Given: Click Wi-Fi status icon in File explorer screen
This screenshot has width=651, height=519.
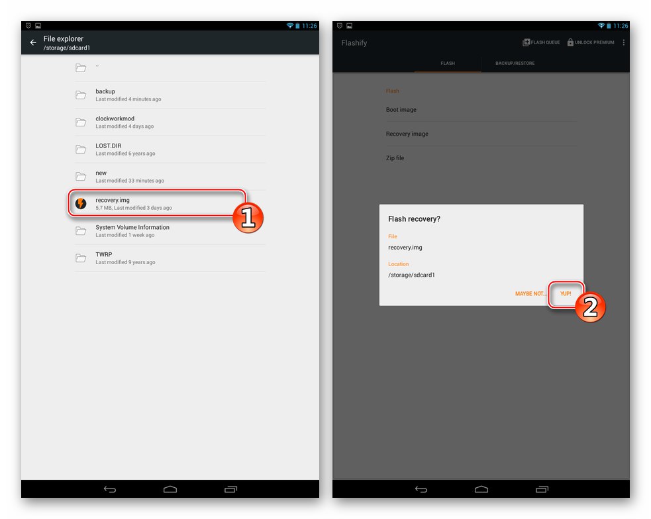Looking at the screenshot, I should [290, 26].
